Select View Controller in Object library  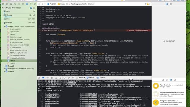coord(169,86)
